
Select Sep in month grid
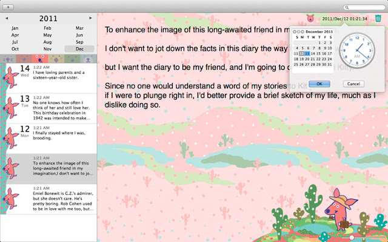pos(79,42)
